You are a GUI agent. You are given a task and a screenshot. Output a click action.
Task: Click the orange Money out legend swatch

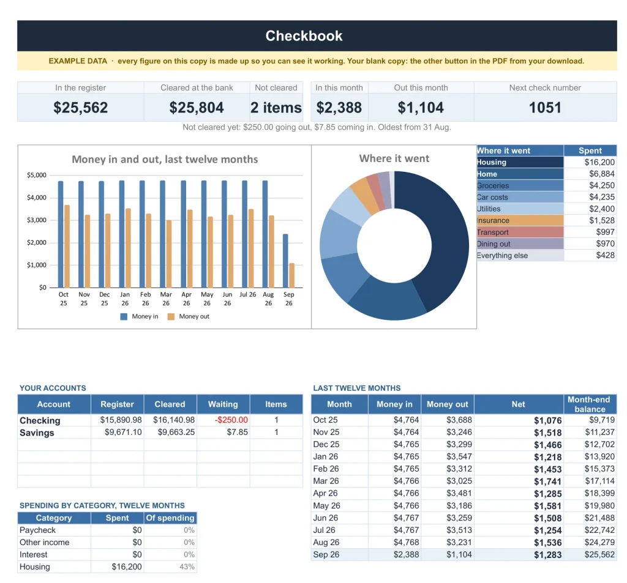171,316
